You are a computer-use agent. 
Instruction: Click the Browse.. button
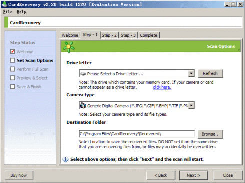pos(210,134)
